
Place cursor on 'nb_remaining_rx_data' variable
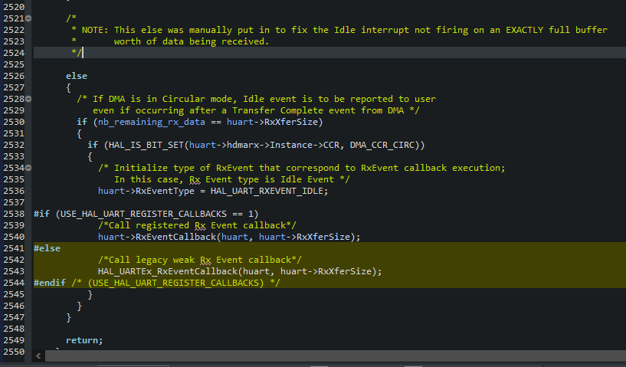151,122
